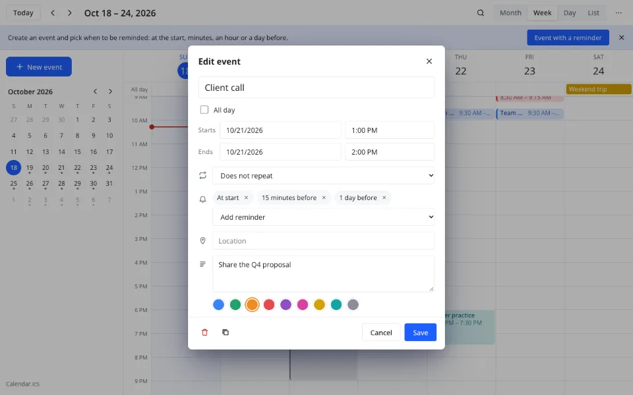This screenshot has width=633, height=395.
Task: Click the start time 1:00 PM field
Action: pyautogui.click(x=390, y=130)
